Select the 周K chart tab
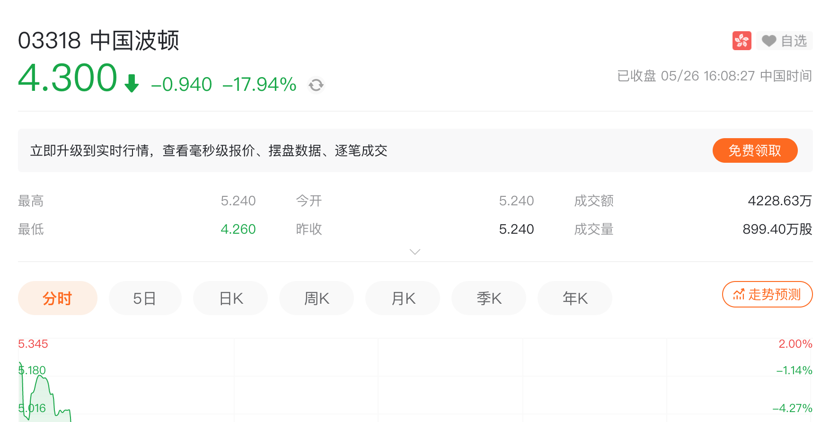 (317, 298)
